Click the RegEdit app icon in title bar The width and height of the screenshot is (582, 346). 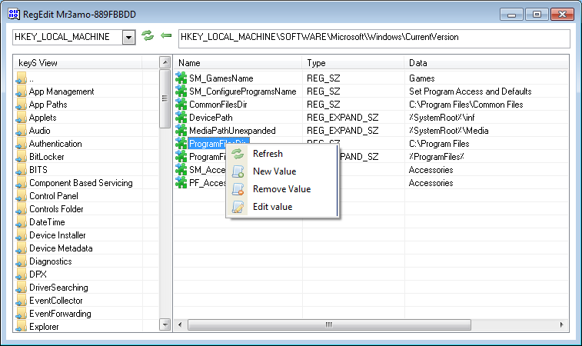tap(14, 14)
